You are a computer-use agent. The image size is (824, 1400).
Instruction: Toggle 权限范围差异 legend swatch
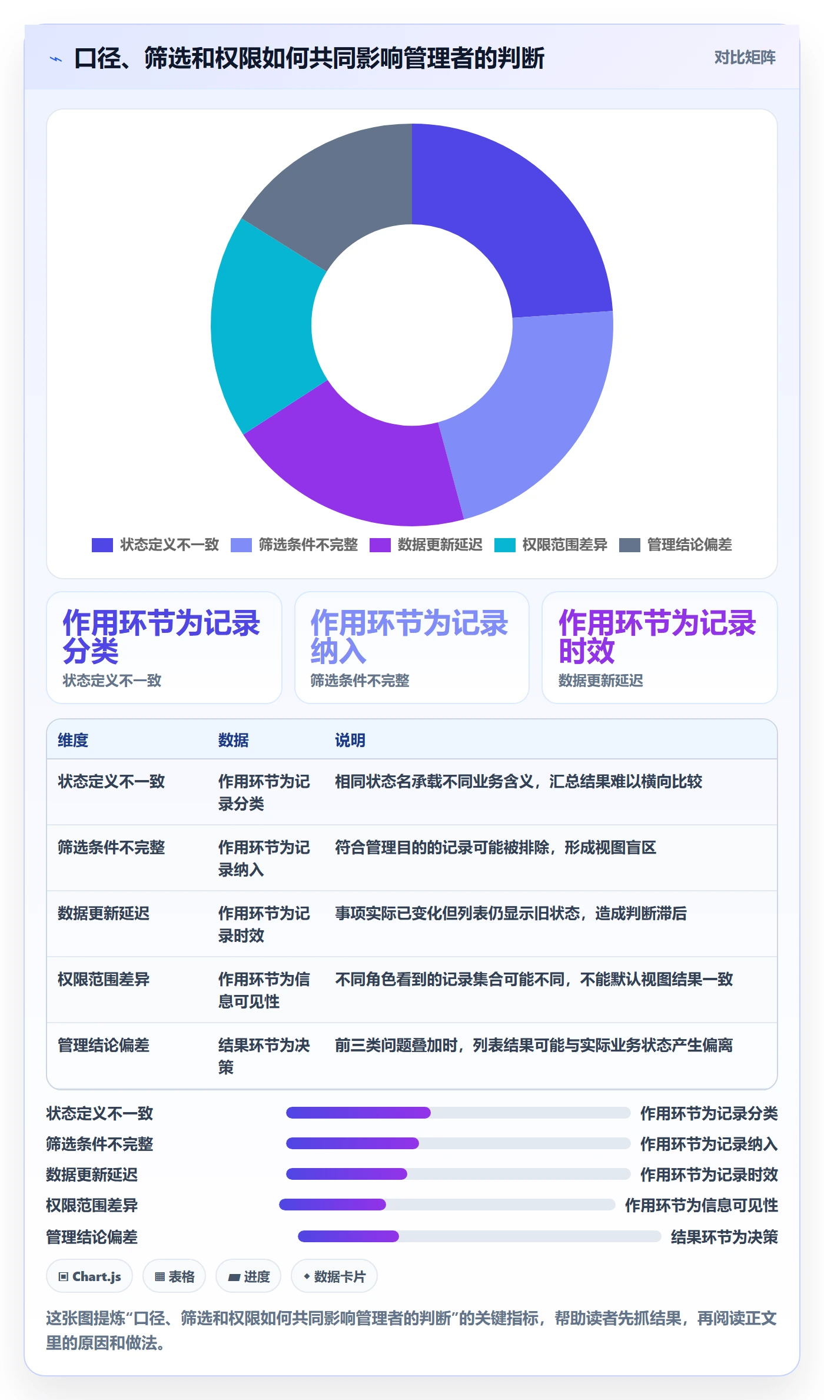504,545
